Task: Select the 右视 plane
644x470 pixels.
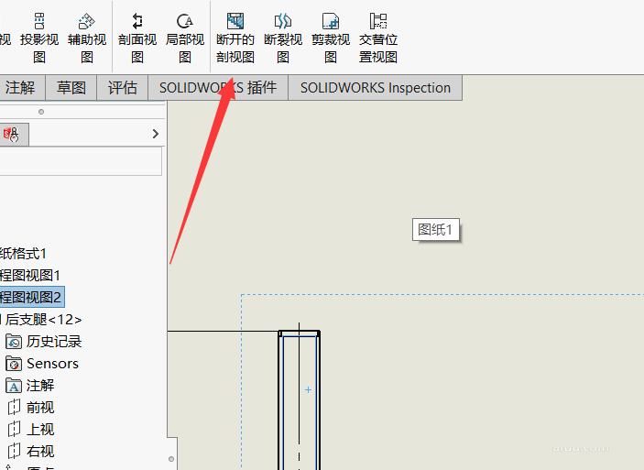Action: (40, 452)
